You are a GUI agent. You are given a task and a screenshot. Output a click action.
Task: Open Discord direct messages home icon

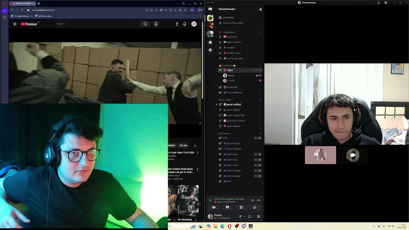(x=210, y=9)
